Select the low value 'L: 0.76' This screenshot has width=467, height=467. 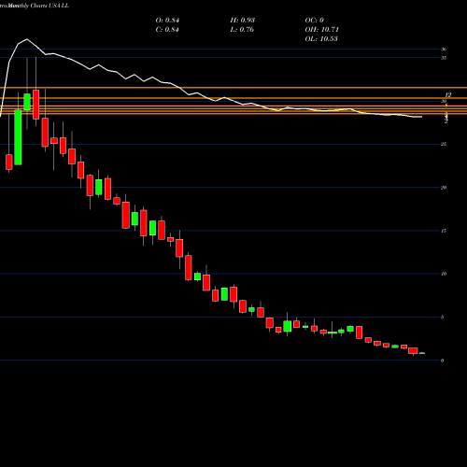[242, 30]
